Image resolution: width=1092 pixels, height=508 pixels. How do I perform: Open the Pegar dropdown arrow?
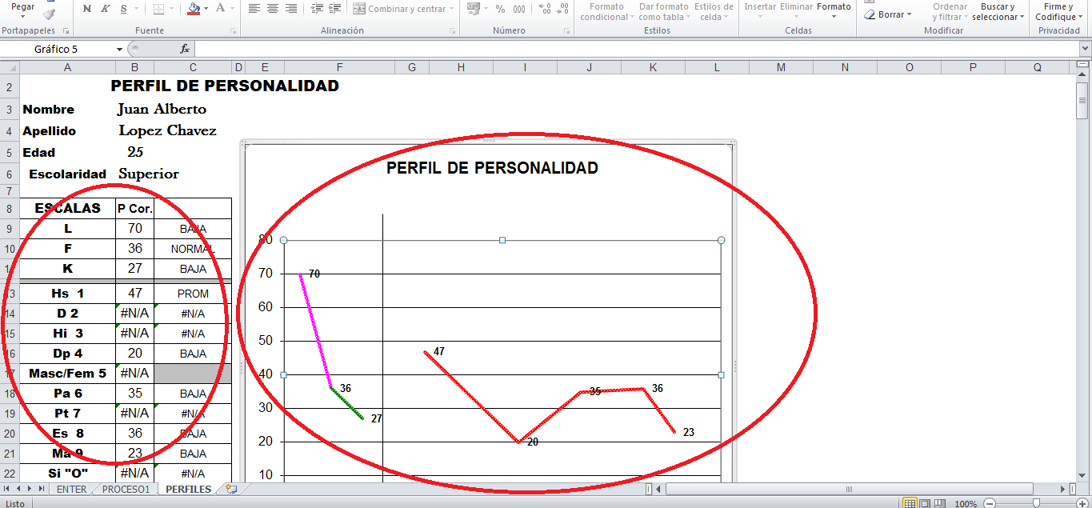22,17
